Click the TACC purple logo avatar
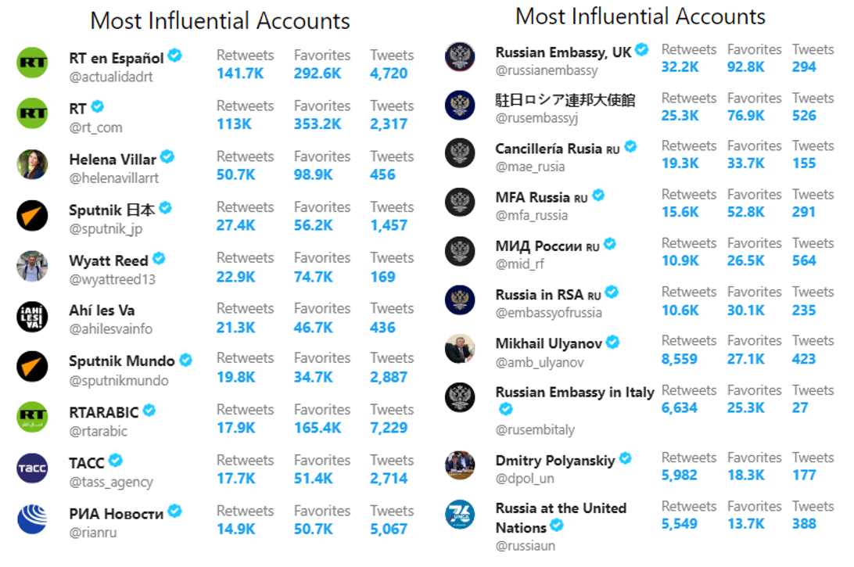854x567 pixels. tap(32, 468)
